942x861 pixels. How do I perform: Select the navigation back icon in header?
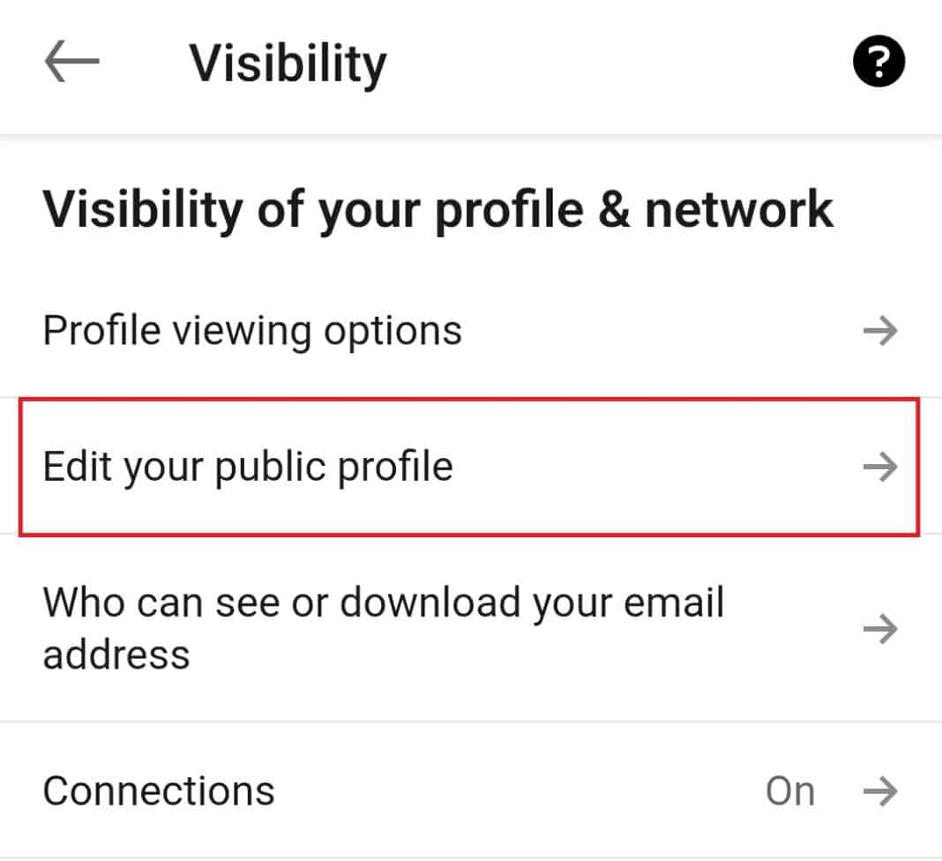click(72, 60)
